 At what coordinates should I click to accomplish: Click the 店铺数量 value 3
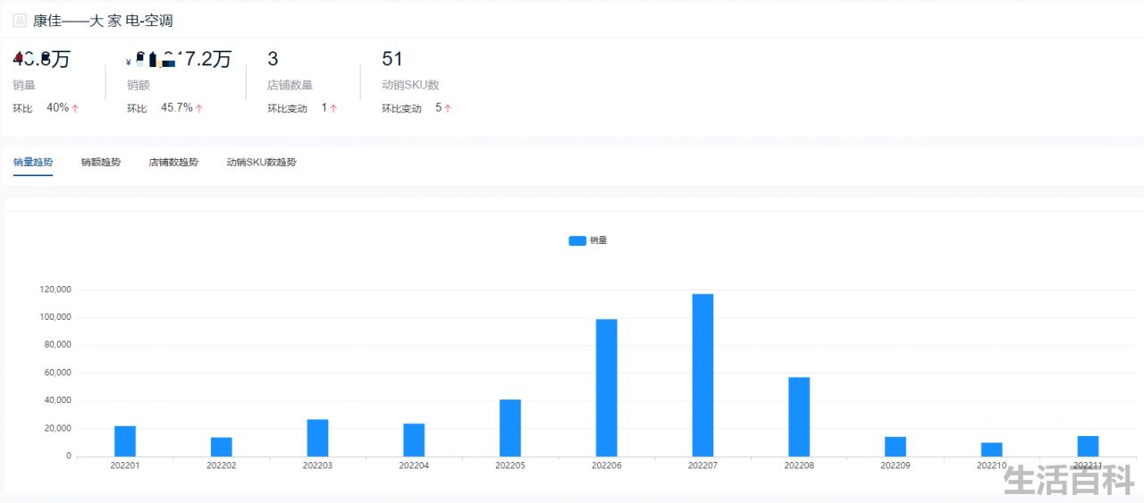273,59
